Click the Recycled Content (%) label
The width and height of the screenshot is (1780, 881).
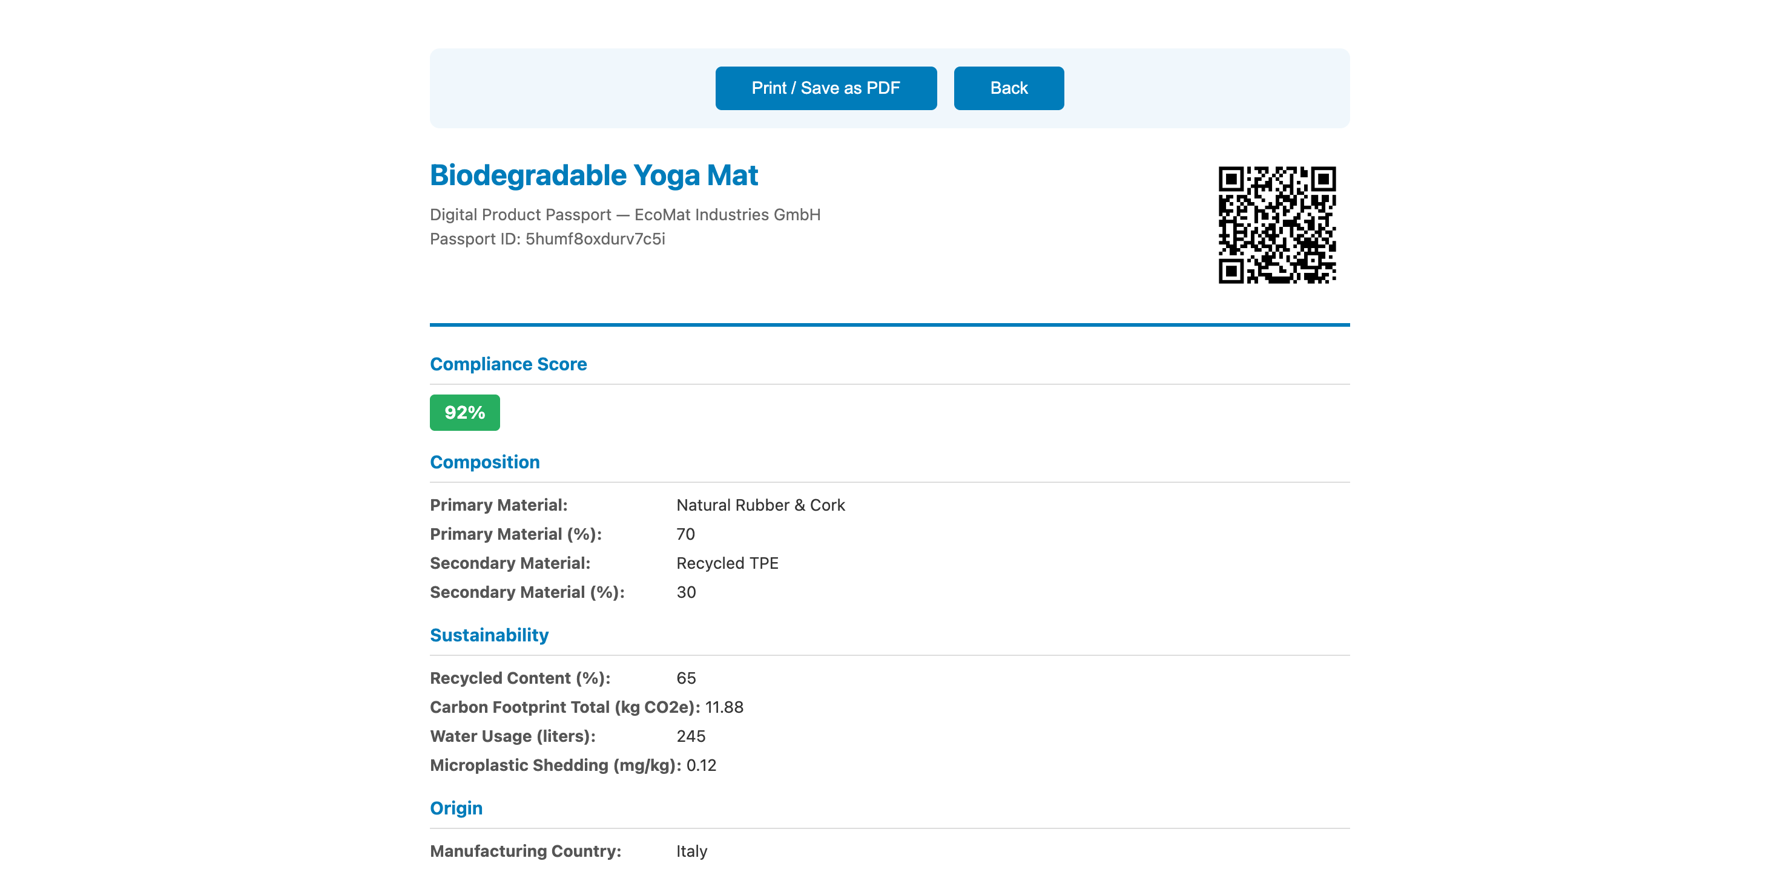point(519,678)
